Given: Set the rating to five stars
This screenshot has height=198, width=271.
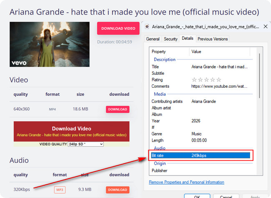Looking at the screenshot, I should point(219,80).
